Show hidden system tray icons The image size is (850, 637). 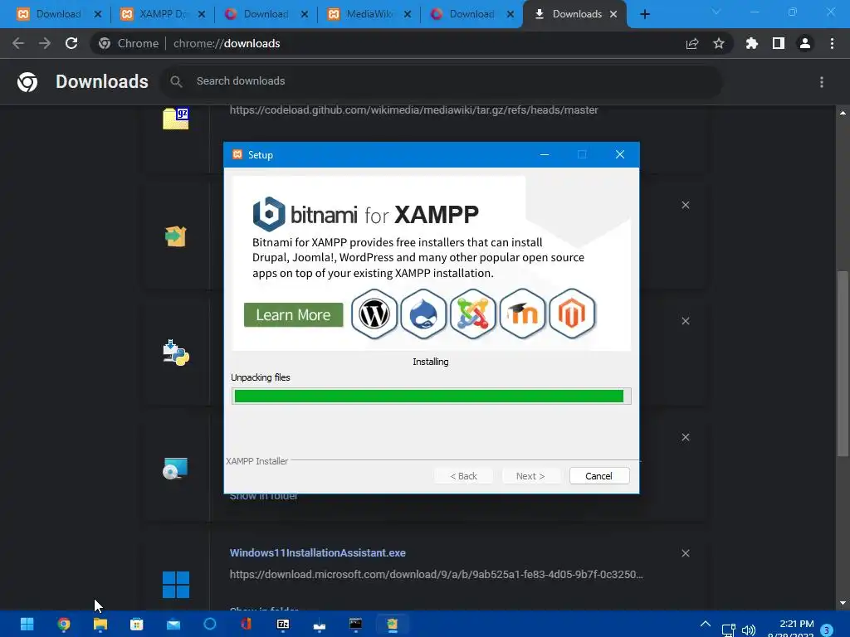pos(706,624)
